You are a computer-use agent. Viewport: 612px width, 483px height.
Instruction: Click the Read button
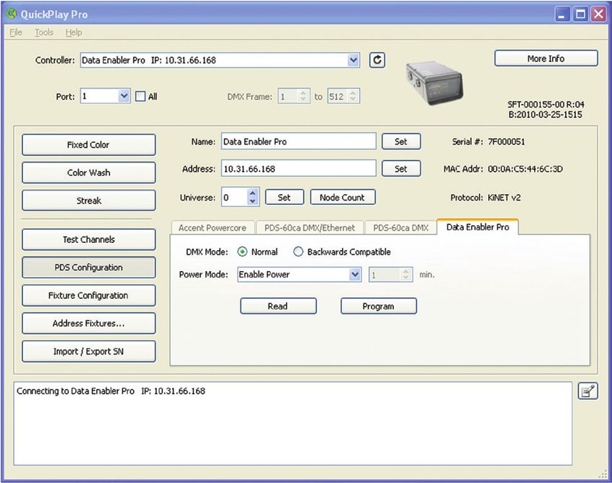[x=279, y=306]
